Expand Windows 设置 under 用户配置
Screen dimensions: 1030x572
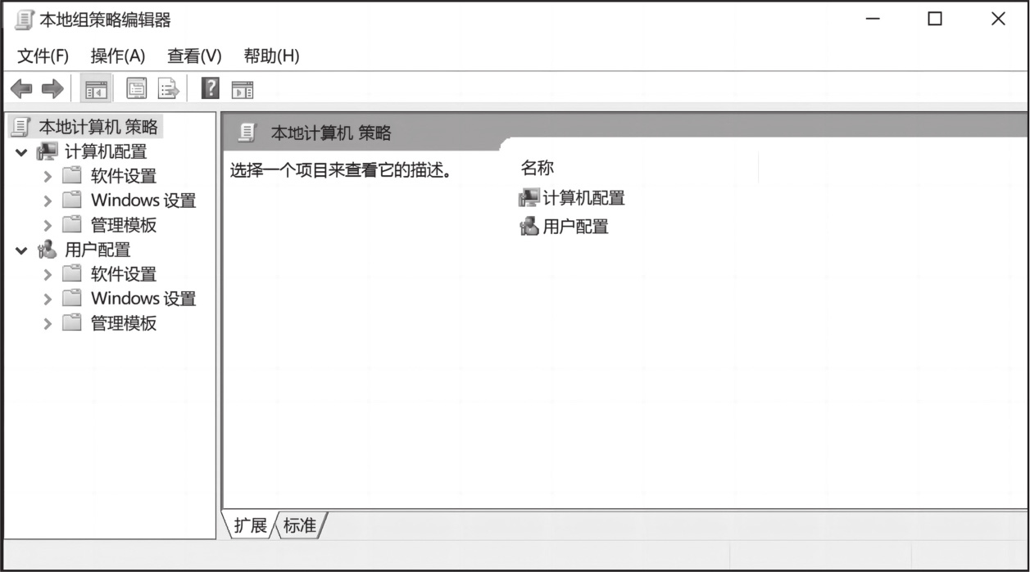pyautogui.click(x=48, y=299)
